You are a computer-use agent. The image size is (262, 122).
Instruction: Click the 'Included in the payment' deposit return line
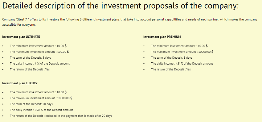61,116
